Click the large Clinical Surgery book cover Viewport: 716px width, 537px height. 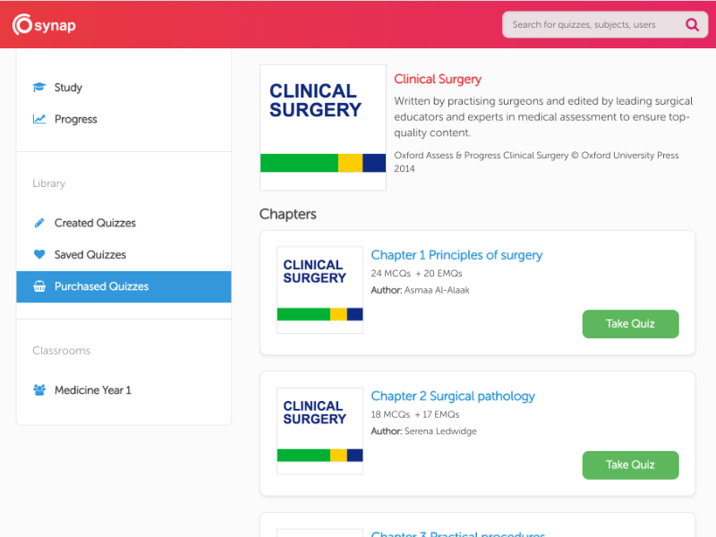click(x=323, y=127)
